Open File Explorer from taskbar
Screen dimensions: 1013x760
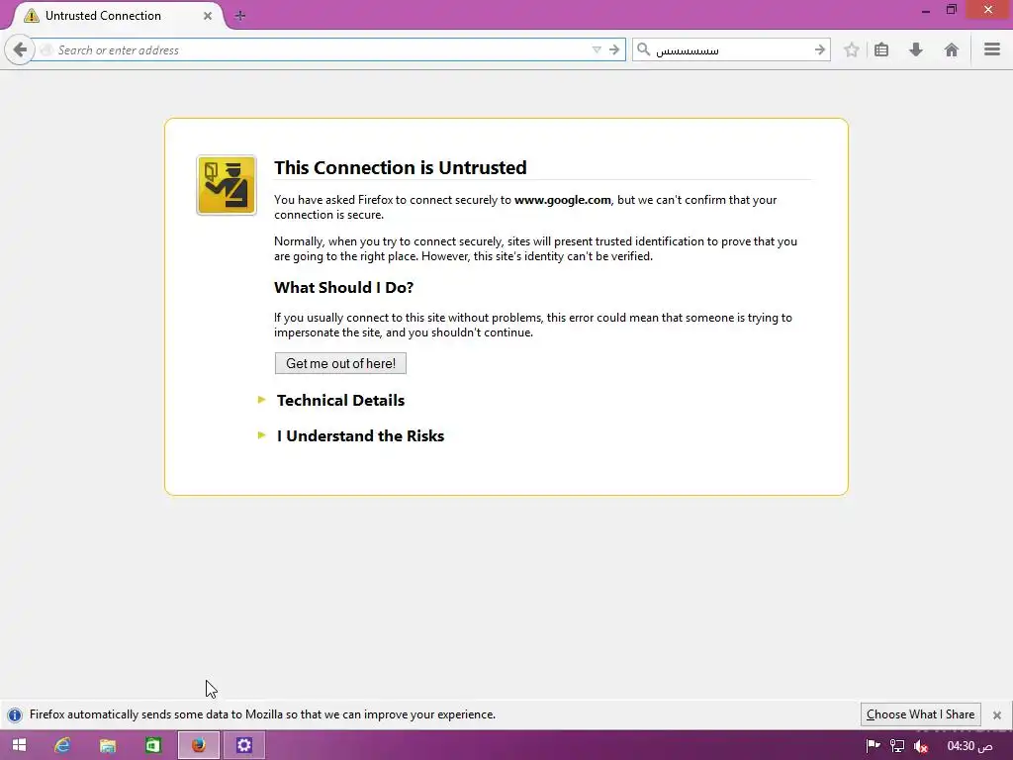pos(107,745)
